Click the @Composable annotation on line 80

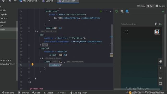37,89
